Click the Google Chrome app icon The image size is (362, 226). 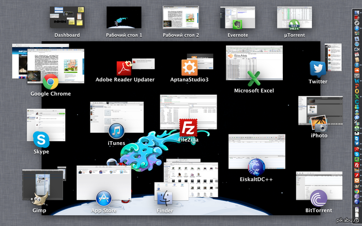click(x=50, y=81)
